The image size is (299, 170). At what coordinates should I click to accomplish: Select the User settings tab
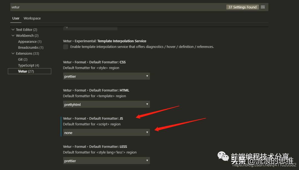point(16,18)
